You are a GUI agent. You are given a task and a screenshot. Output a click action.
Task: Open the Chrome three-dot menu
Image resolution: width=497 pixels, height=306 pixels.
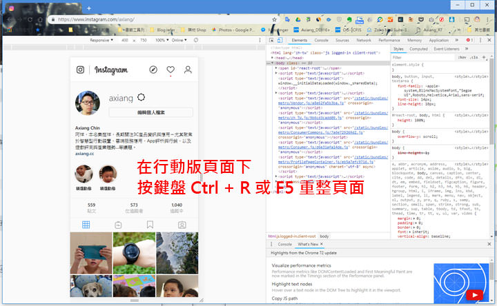[x=488, y=19]
